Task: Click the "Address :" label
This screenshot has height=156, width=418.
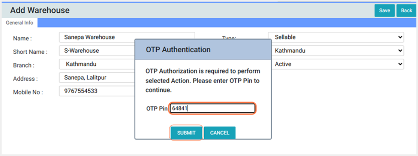Action: [25, 79]
